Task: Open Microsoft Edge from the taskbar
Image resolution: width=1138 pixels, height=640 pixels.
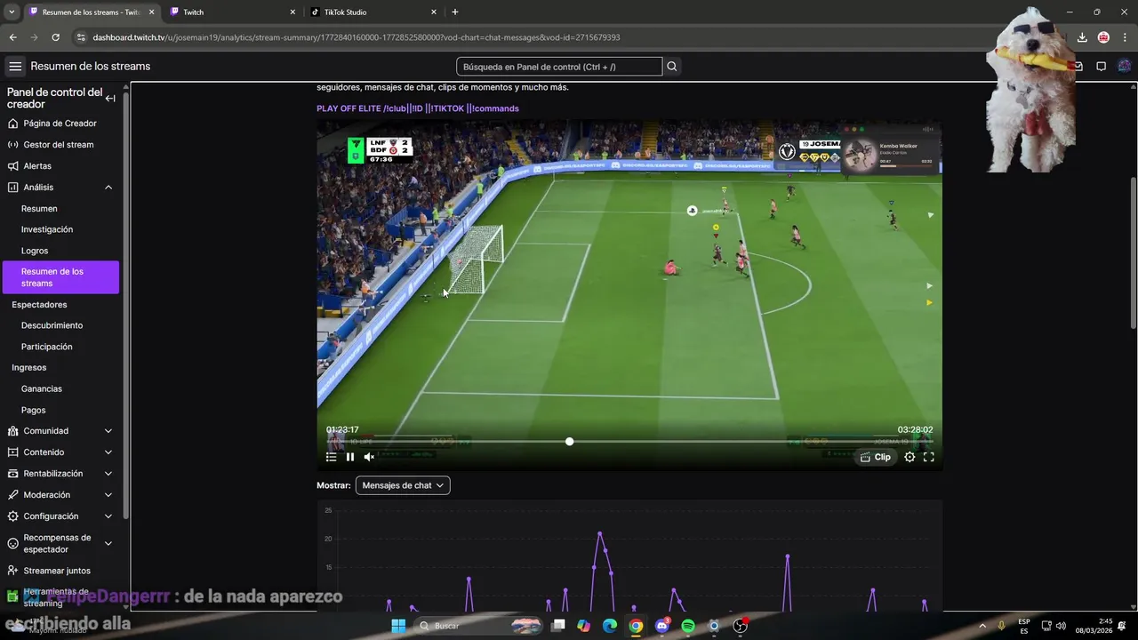Action: tap(610, 626)
